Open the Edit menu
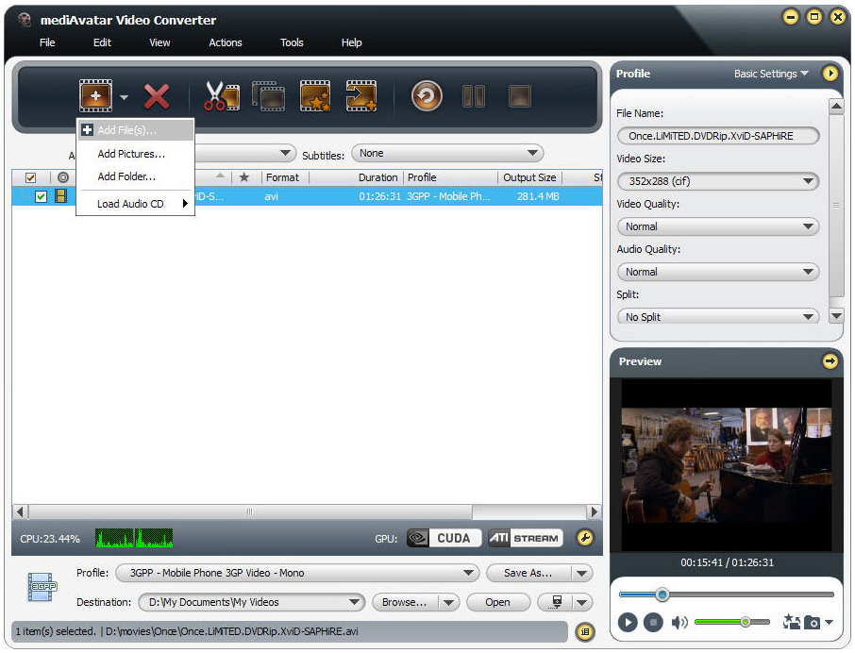Screen dimensions: 855x653 click(102, 42)
